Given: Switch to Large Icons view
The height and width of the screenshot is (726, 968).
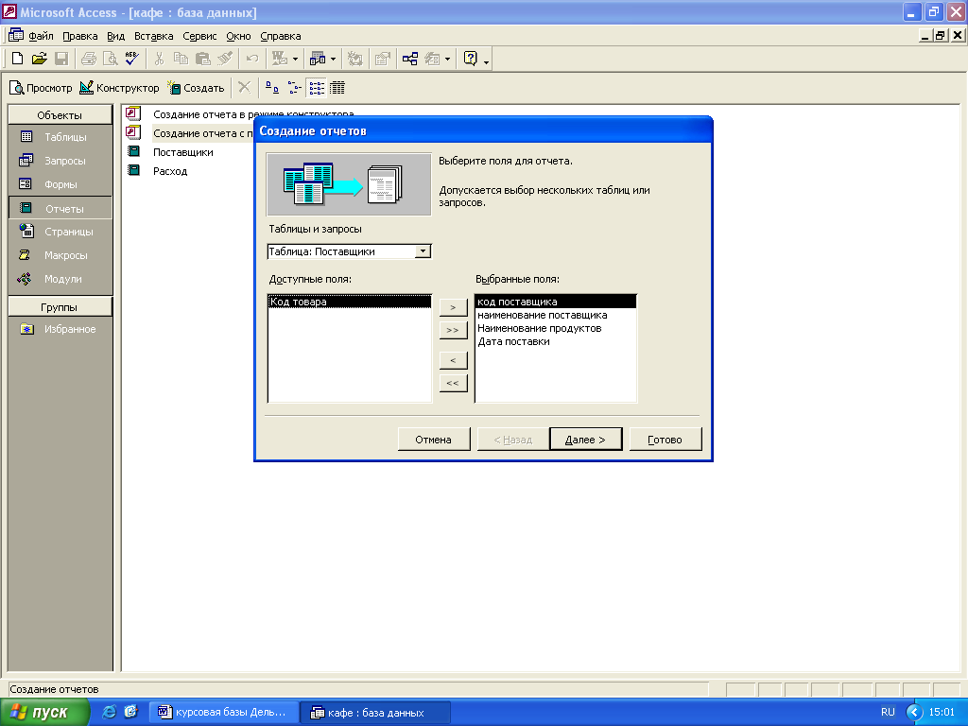Looking at the screenshot, I should click(272, 88).
